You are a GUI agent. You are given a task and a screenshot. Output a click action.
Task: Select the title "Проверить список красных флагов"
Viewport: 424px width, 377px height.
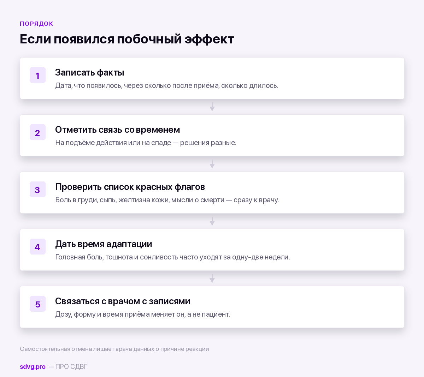pyautogui.click(x=130, y=187)
